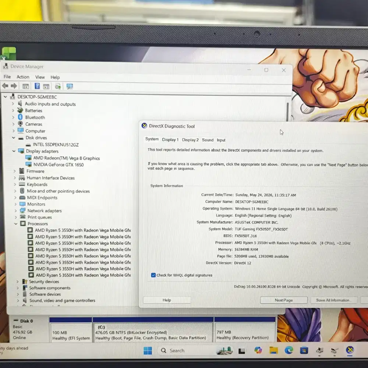Open the Windows Start button
Screen dimensions: 368x368
click(148, 351)
